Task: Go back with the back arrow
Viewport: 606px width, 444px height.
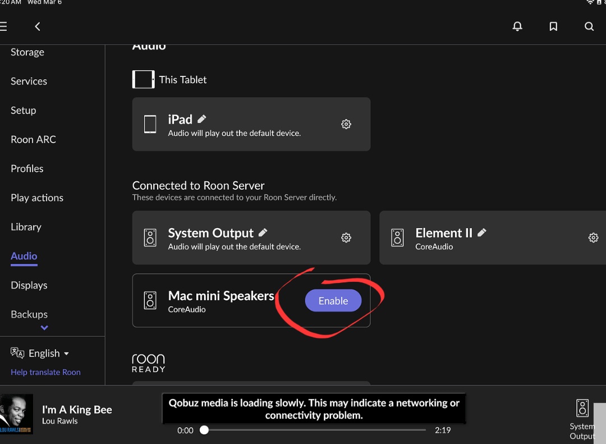Action: point(38,26)
